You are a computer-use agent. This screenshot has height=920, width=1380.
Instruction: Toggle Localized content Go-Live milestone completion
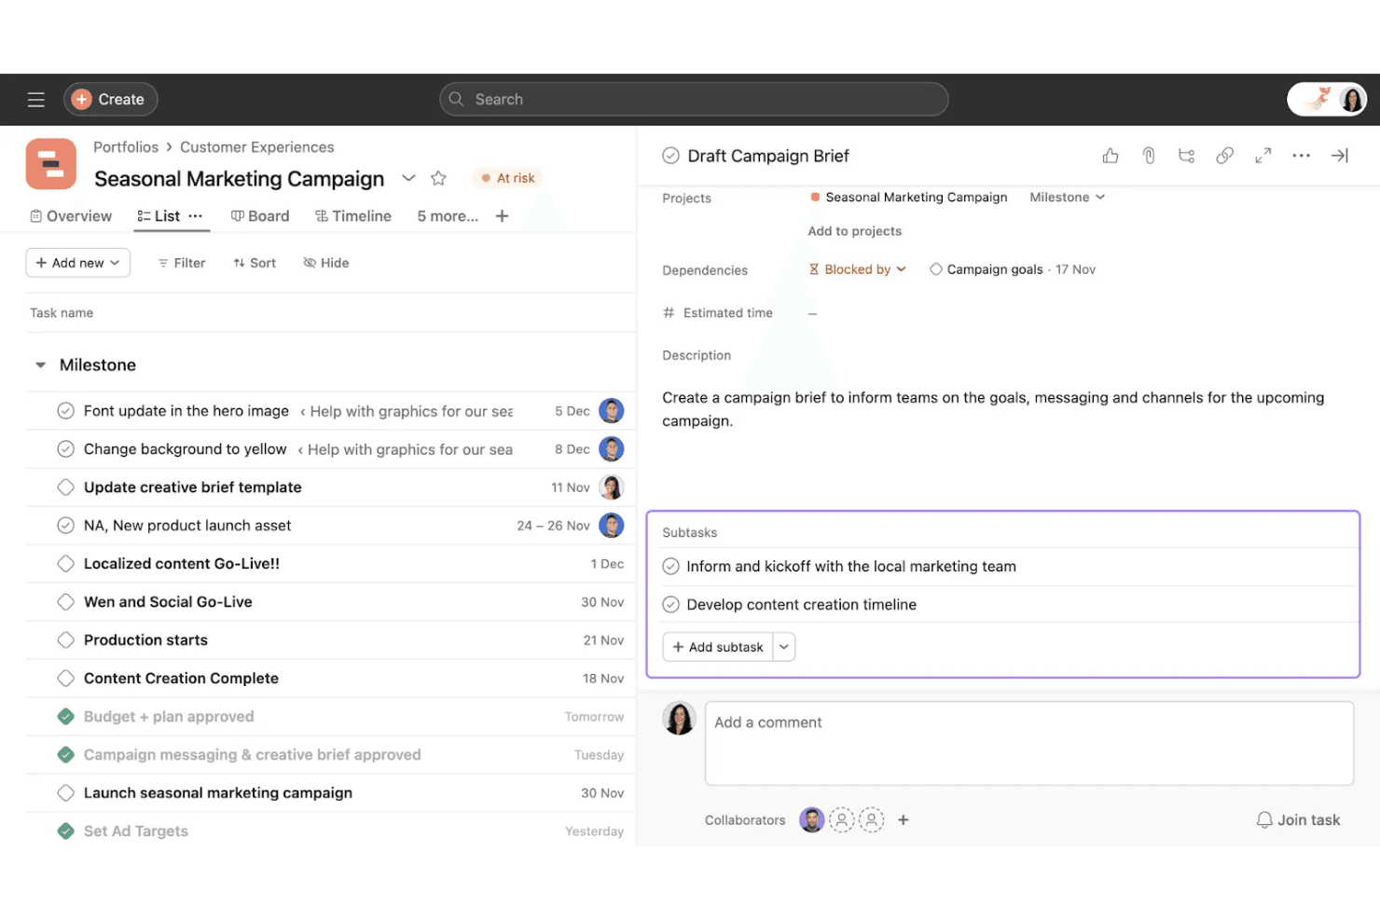65,564
